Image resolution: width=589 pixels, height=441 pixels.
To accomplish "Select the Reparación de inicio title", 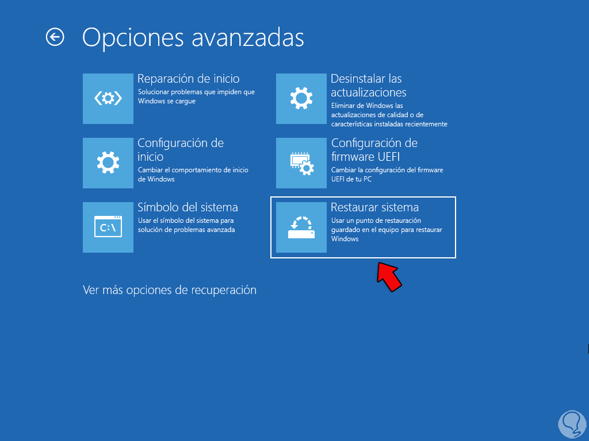I will (x=189, y=79).
